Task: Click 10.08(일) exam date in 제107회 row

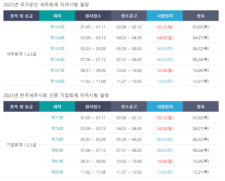Action: pos(165,70)
